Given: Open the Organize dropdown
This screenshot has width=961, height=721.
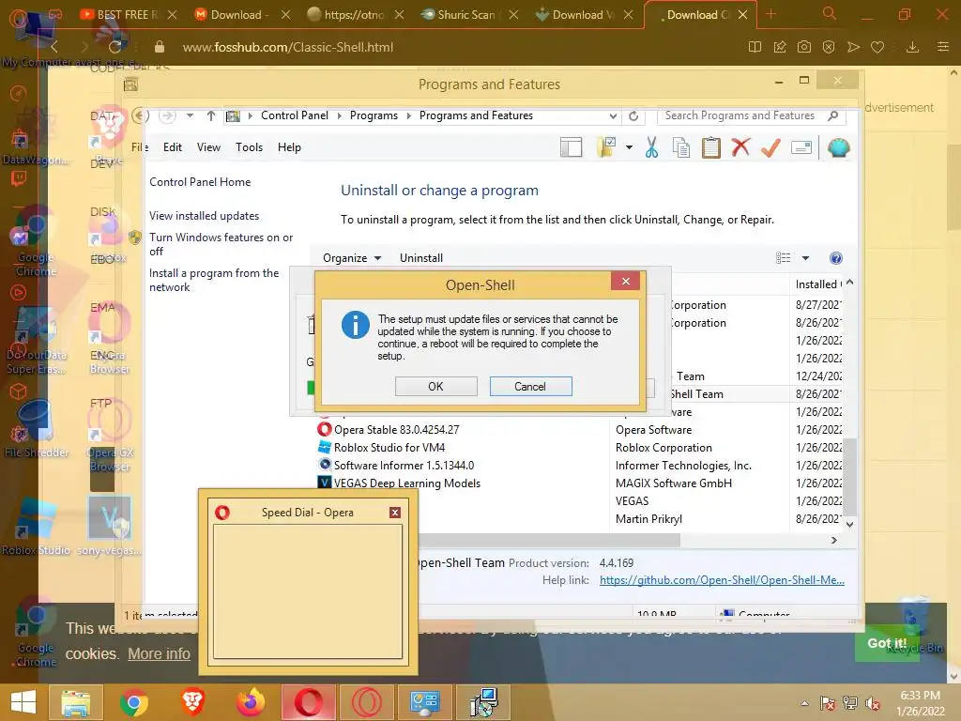Looking at the screenshot, I should pyautogui.click(x=352, y=258).
